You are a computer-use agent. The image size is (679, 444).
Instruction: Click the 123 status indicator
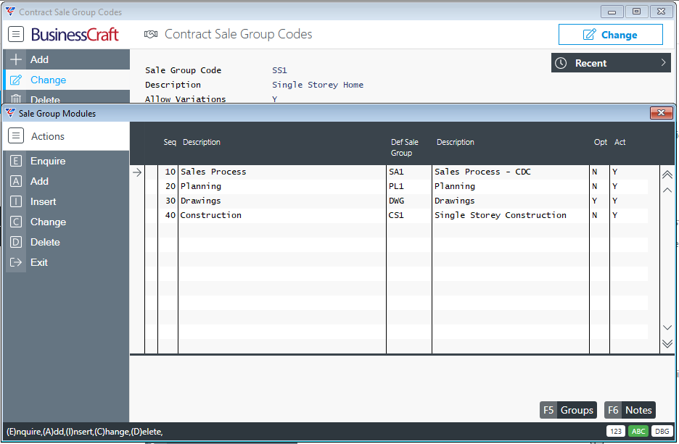(616, 431)
